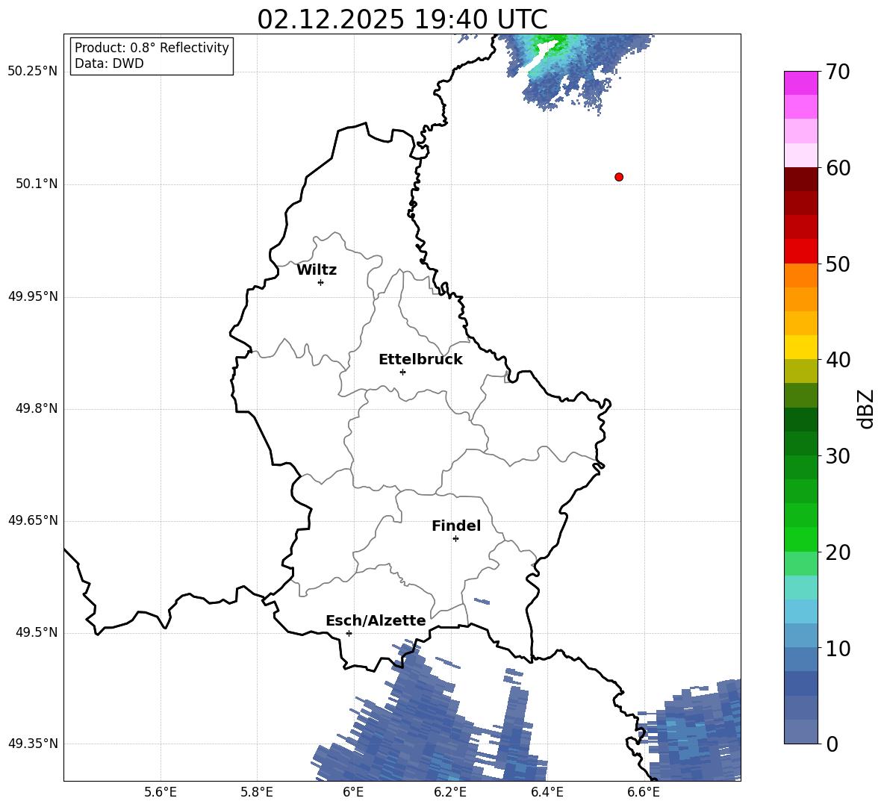Image resolution: width=884 pixels, height=807 pixels.
Task: Pick the magenta swatch atop the colorbar
Action: [x=801, y=83]
